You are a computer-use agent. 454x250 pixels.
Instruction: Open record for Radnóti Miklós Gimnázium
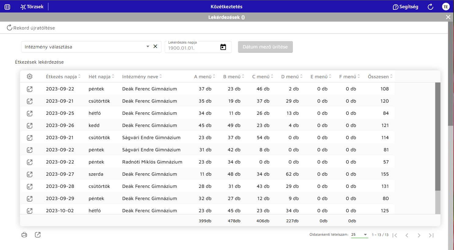30,162
